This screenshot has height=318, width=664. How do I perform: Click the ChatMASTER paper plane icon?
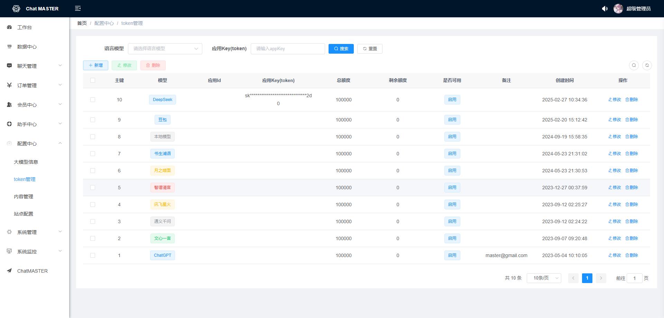point(9,271)
